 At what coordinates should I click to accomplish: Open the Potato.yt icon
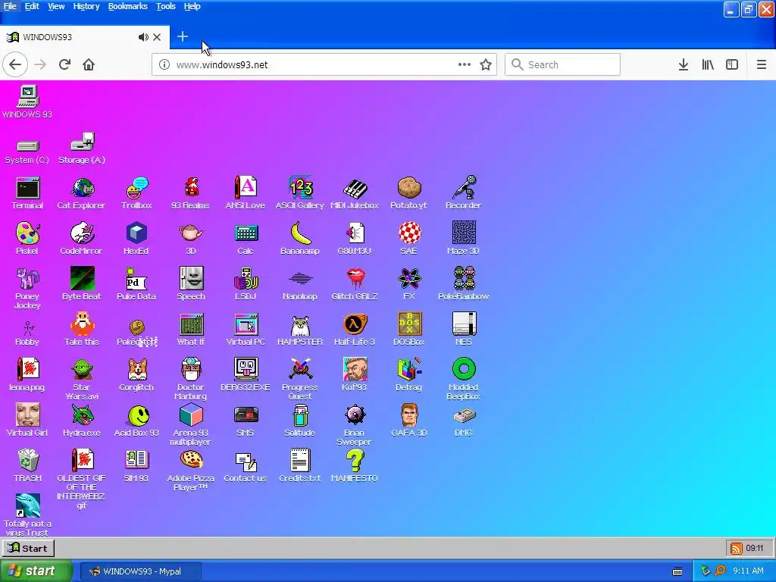pos(408,193)
